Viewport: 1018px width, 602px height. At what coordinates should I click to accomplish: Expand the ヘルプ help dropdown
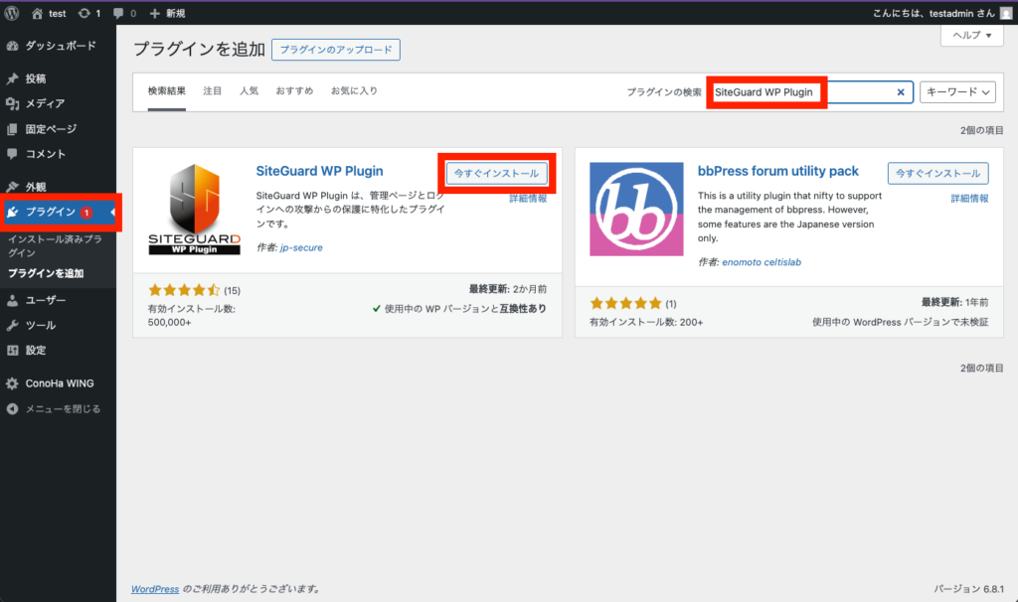pos(972,35)
